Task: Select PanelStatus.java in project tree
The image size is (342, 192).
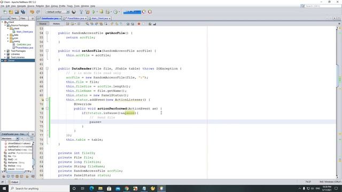Action: click(x=25, y=47)
